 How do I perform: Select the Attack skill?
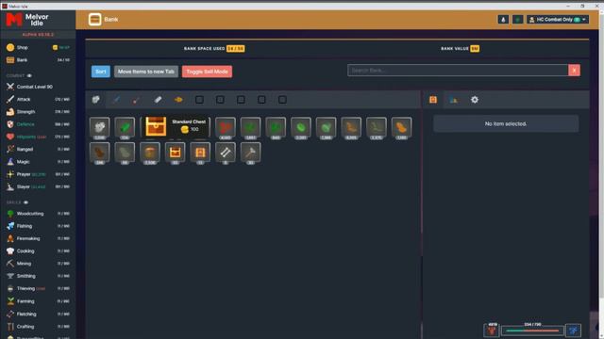coord(38,99)
